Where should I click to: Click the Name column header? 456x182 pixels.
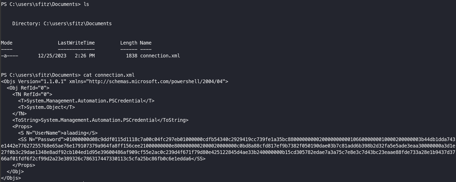click(x=146, y=43)
